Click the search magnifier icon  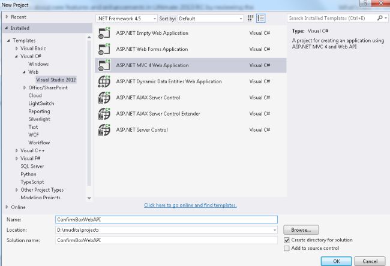(380, 18)
